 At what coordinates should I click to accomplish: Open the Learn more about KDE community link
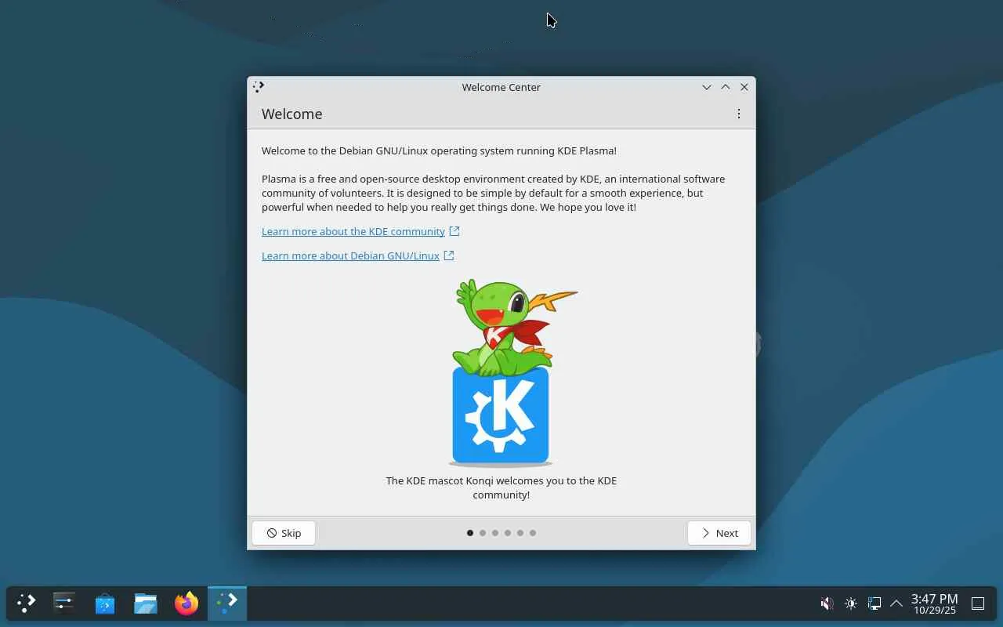click(360, 231)
